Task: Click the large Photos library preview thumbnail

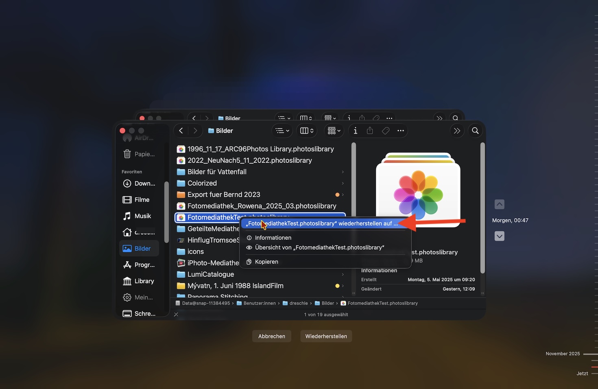Action: click(418, 190)
